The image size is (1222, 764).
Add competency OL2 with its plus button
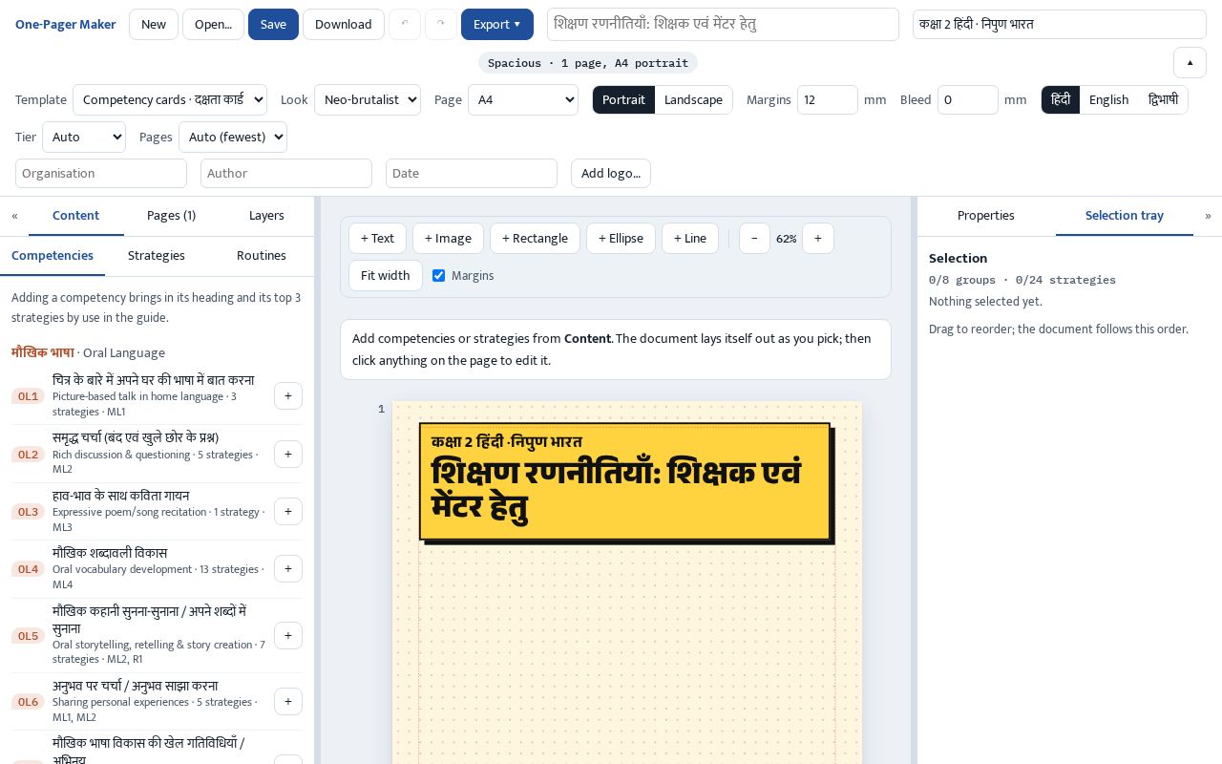coord(288,454)
